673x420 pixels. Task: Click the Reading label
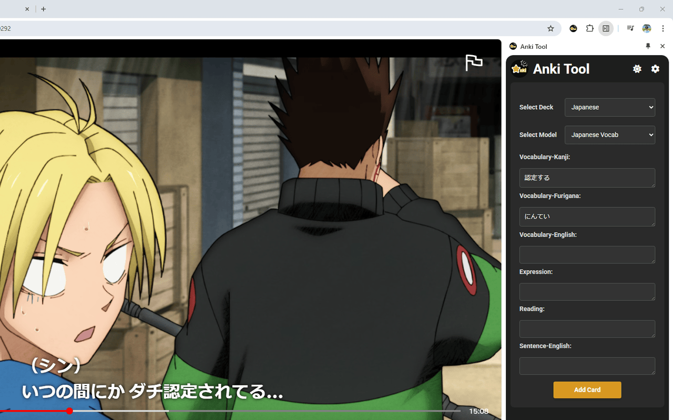[532, 309]
